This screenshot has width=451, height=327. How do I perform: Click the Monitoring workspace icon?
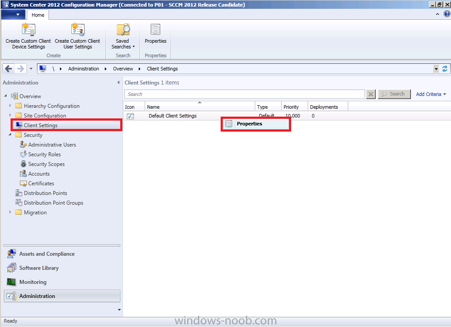tap(11, 282)
